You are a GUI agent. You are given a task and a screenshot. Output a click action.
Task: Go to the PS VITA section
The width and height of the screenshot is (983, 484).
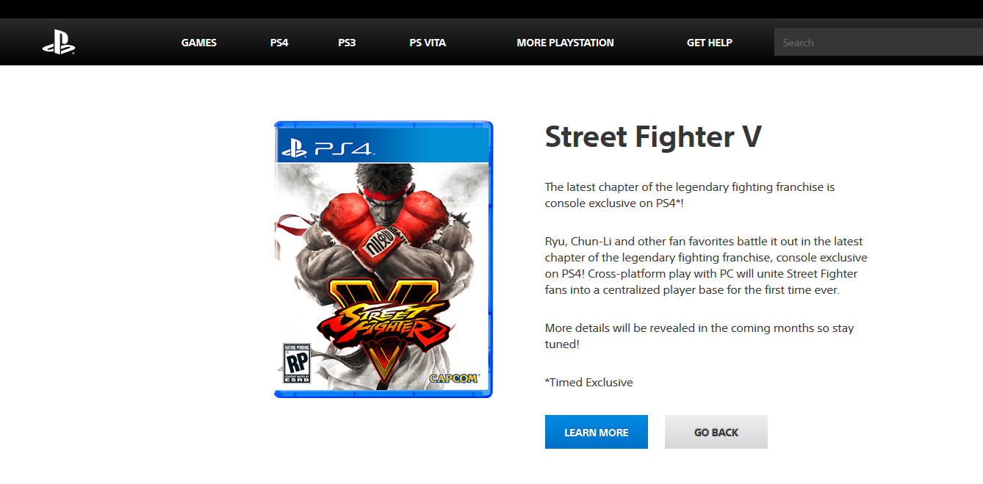coord(428,43)
